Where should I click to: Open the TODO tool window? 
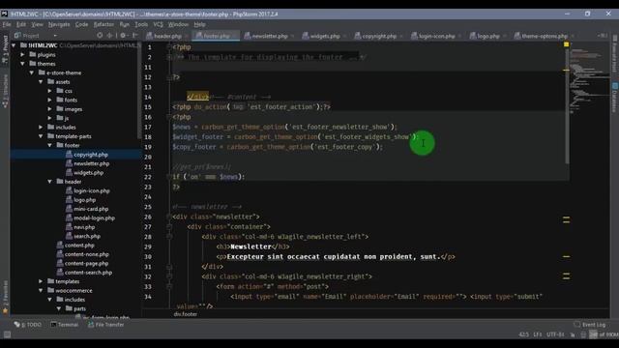click(28, 325)
